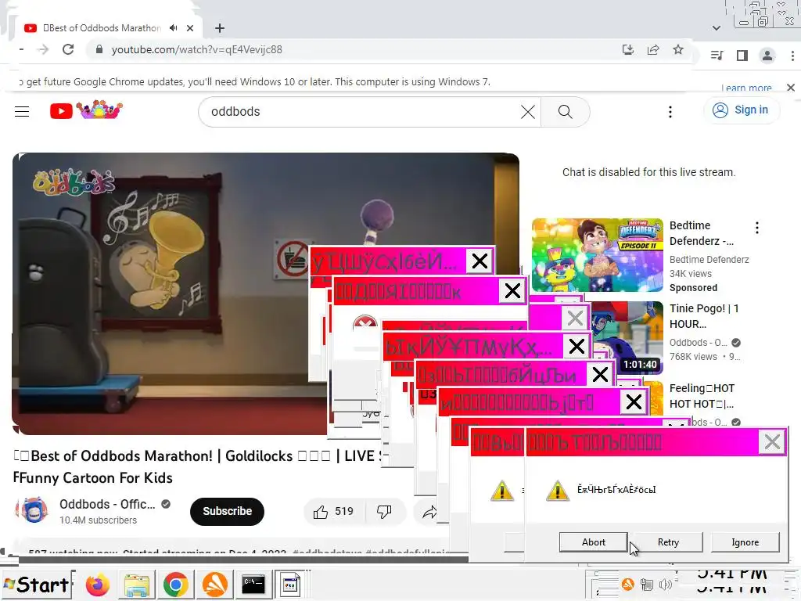Click Retry in the error dialog

click(x=668, y=542)
